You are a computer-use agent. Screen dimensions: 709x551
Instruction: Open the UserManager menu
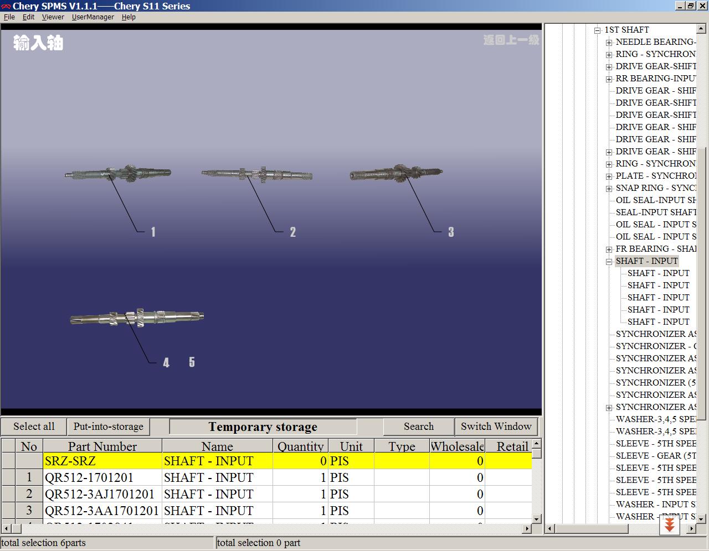[x=93, y=17]
